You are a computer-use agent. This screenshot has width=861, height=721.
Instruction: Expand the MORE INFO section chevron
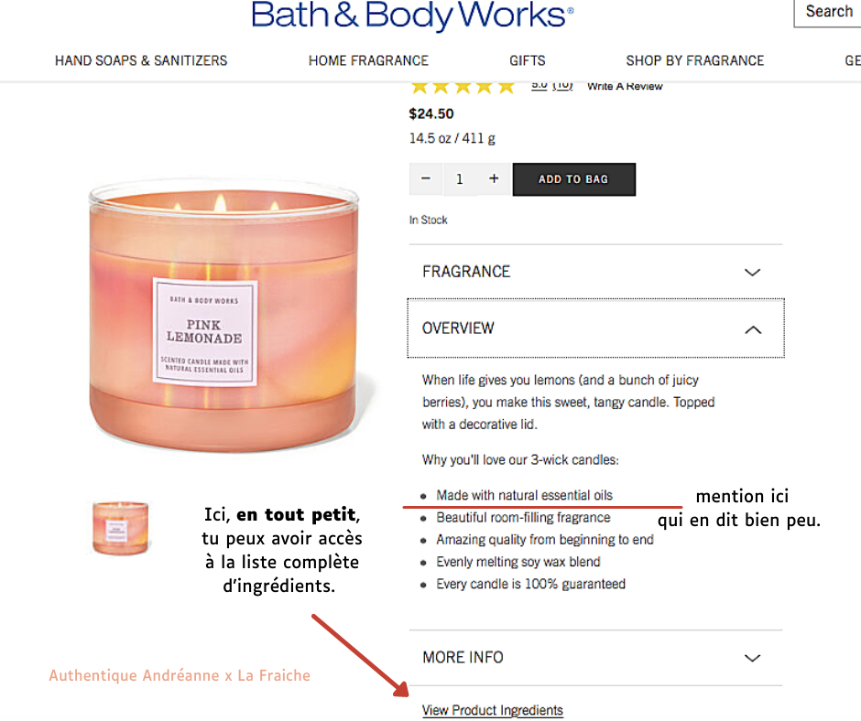coord(752,657)
